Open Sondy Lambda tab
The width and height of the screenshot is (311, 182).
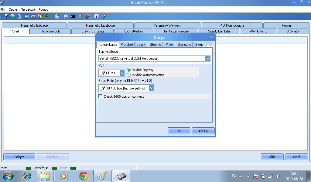coord(219,31)
